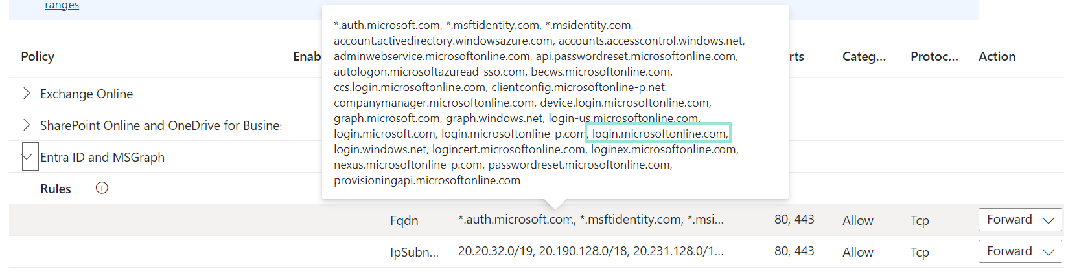The width and height of the screenshot is (1079, 274).
Task: Expand the Exchange Online policy chevron
Action: pos(27,94)
